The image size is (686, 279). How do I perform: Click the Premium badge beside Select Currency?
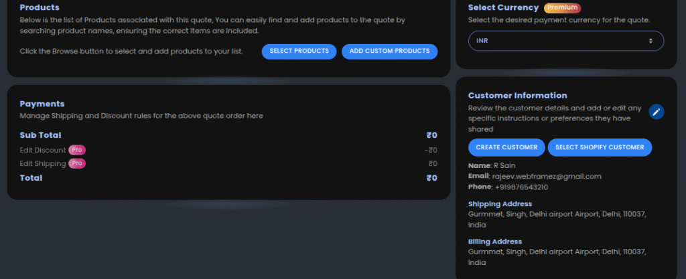562,8
